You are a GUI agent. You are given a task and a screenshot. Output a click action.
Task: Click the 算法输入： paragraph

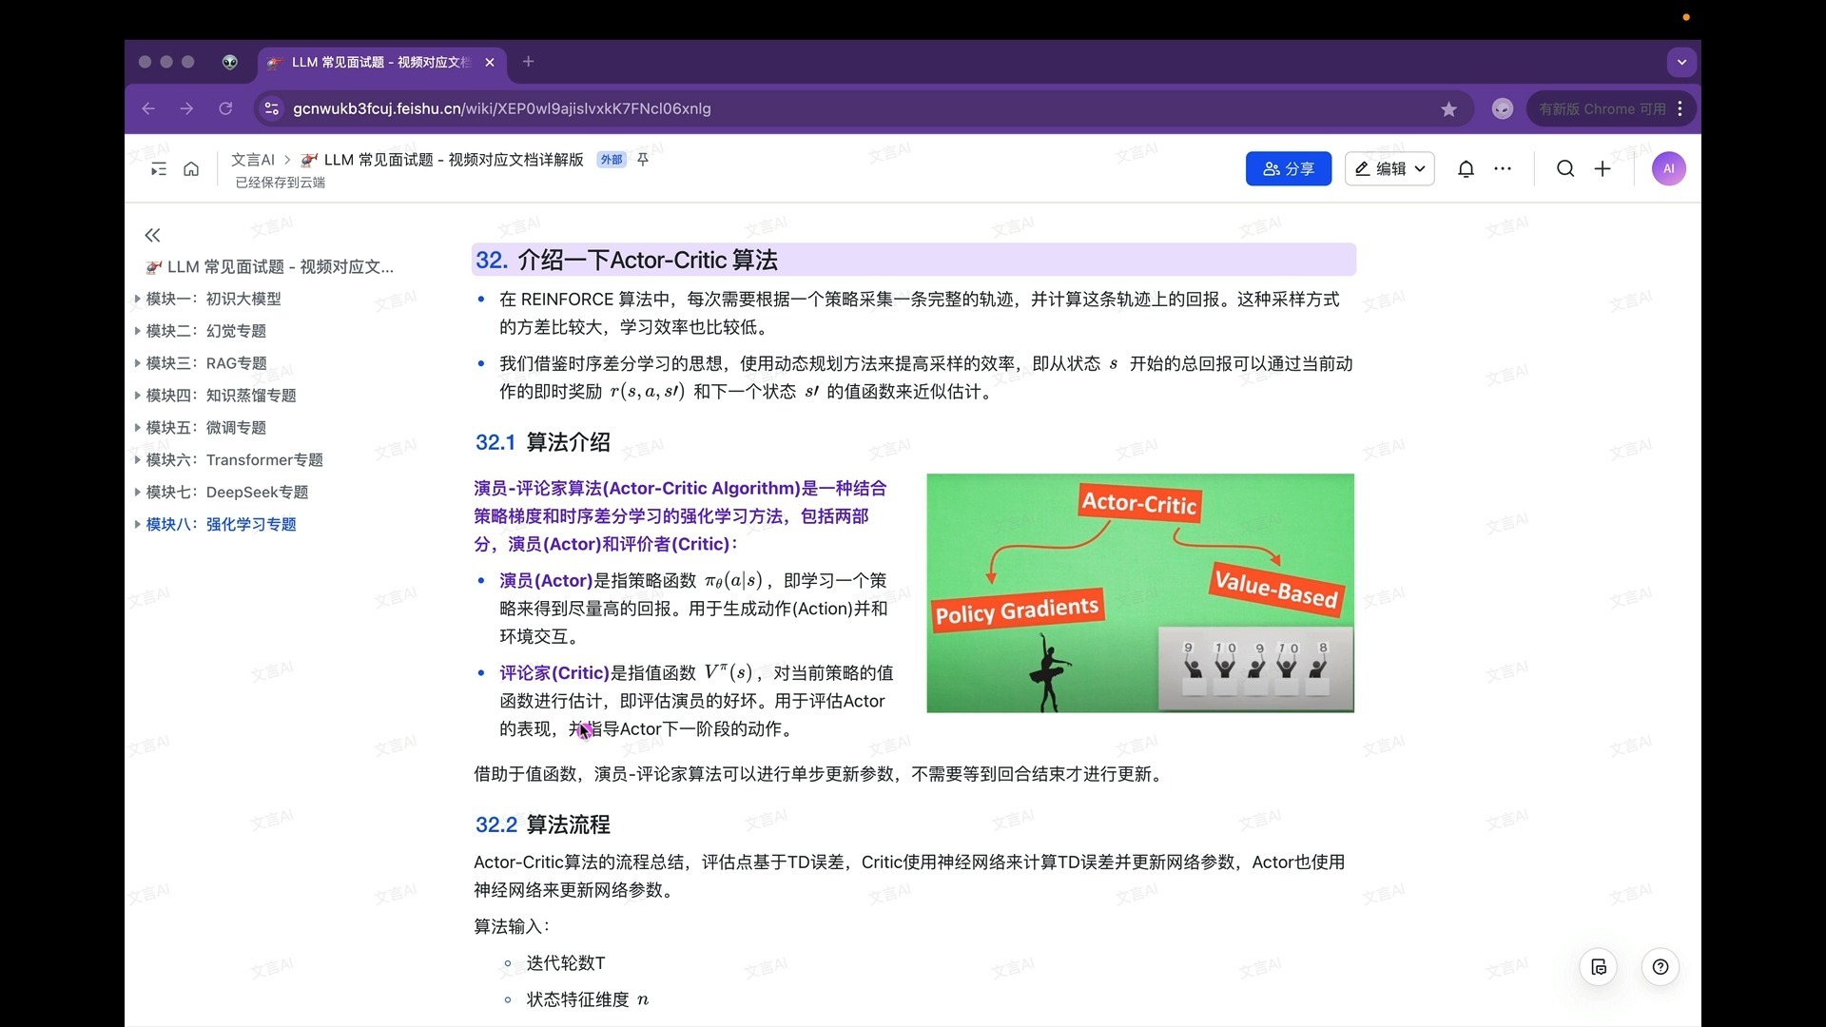[x=512, y=926]
